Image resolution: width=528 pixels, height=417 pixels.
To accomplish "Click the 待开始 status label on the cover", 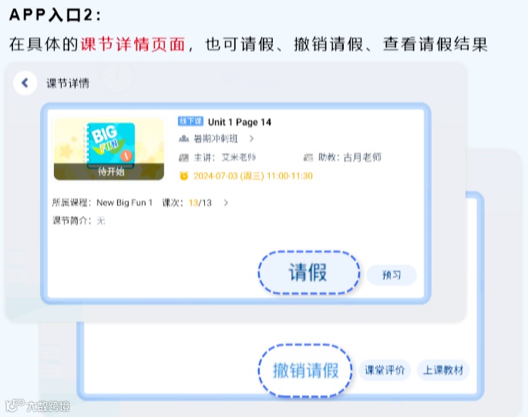I will pos(111,172).
